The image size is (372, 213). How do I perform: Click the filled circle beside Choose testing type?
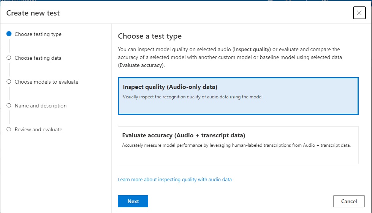9,34
